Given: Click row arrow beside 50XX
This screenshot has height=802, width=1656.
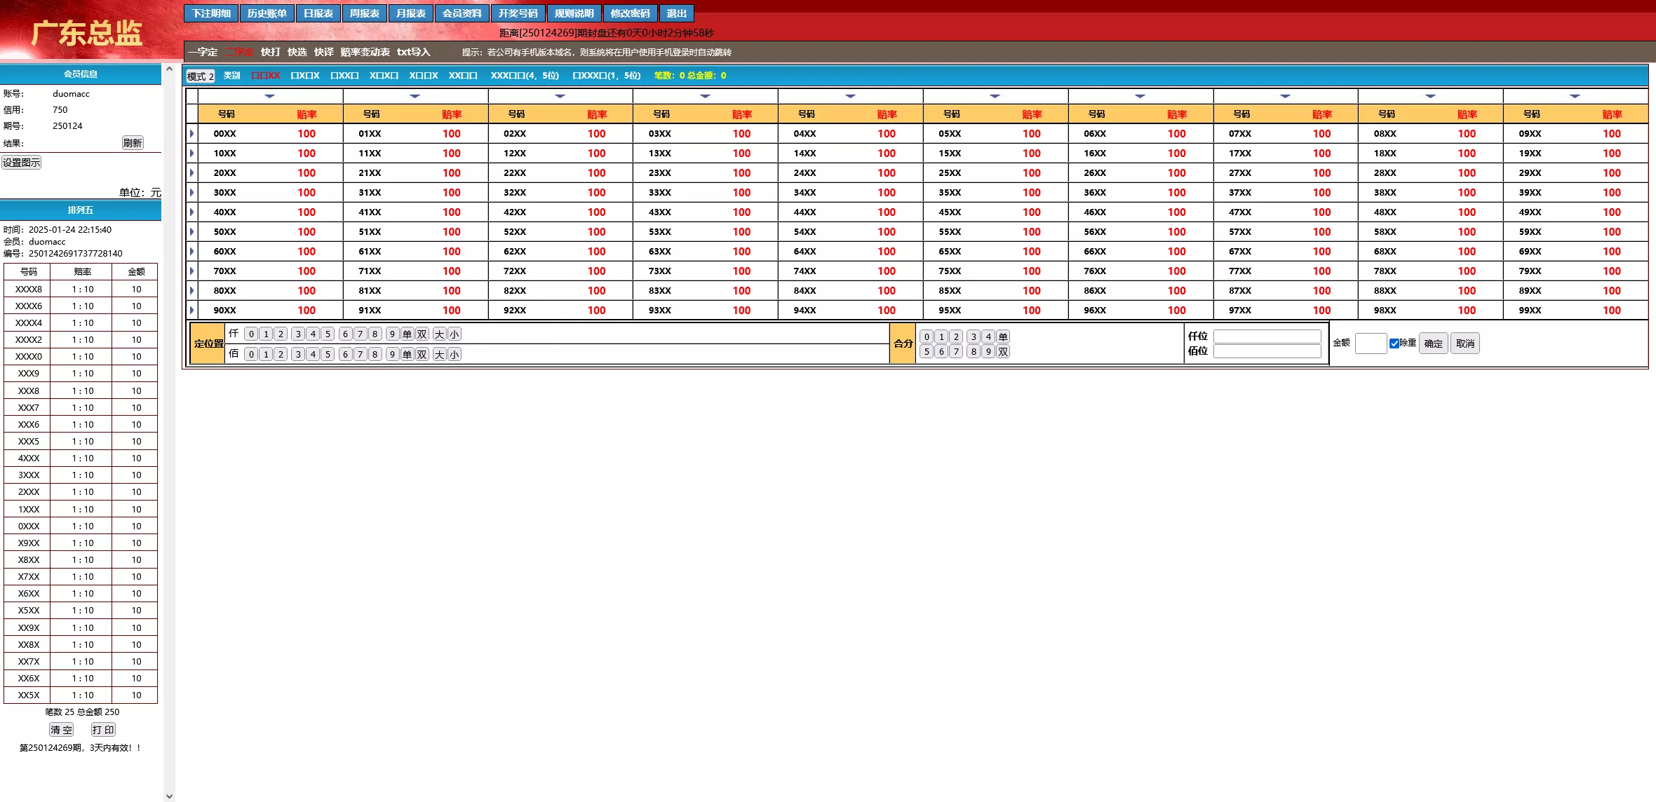Looking at the screenshot, I should (191, 231).
